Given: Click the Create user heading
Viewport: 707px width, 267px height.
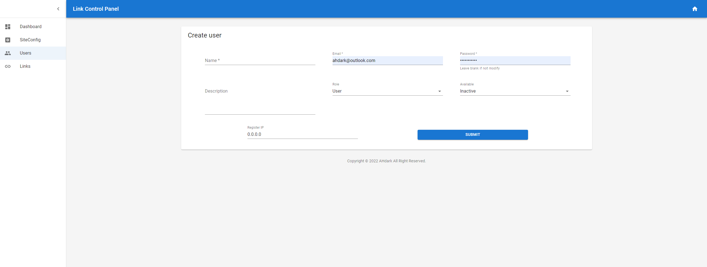Looking at the screenshot, I should point(205,35).
